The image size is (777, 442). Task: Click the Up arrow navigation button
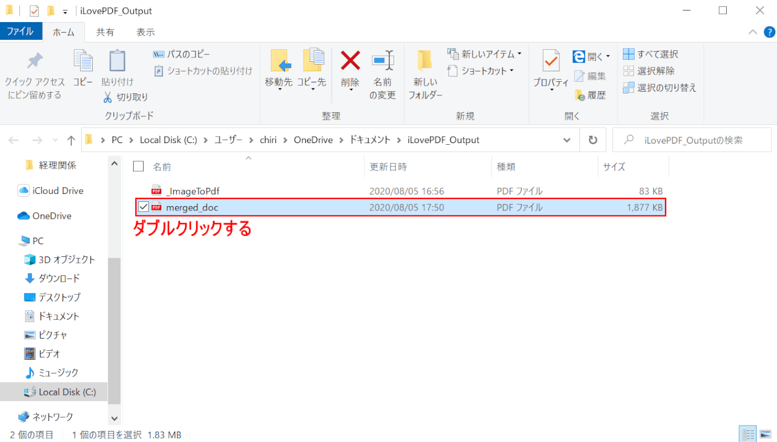pos(71,140)
